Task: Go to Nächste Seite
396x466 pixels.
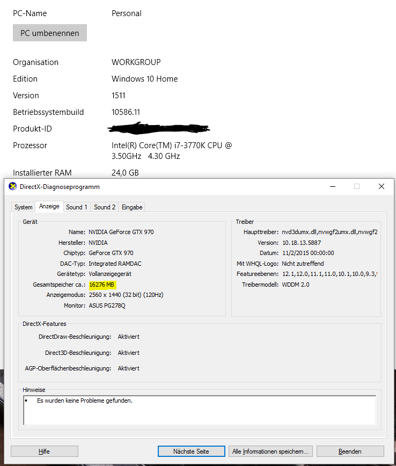Action: [x=192, y=451]
